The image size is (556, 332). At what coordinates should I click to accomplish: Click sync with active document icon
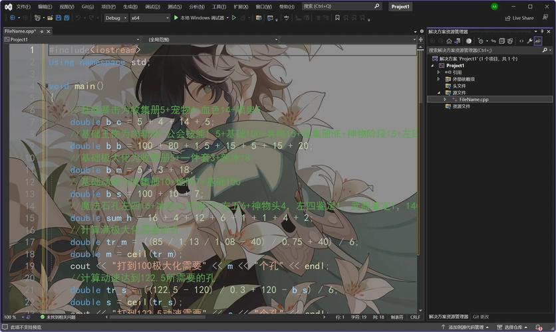(x=493, y=41)
